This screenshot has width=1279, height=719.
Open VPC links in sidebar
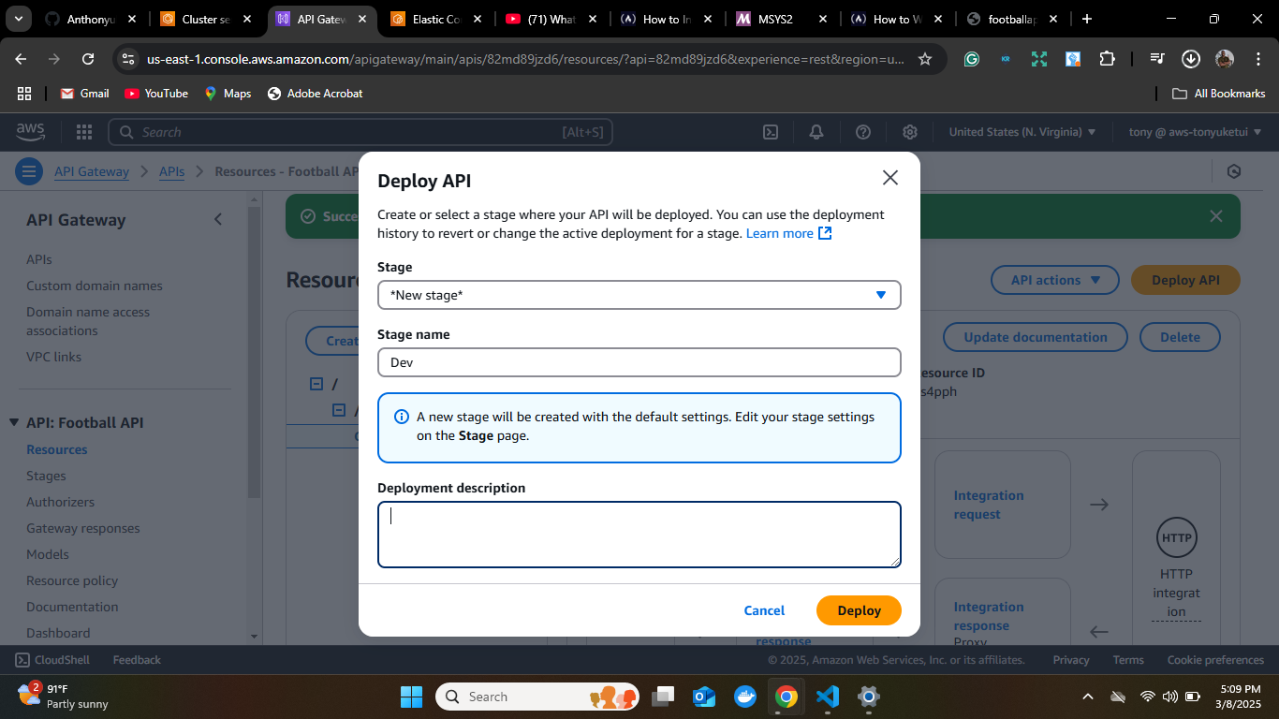(x=53, y=357)
